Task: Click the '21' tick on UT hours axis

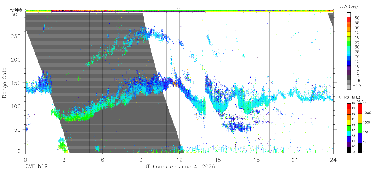Action: 295,160
